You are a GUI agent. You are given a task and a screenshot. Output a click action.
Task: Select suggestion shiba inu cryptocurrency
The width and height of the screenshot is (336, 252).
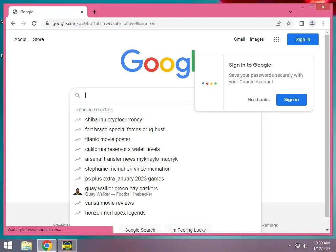pyautogui.click(x=165, y=119)
